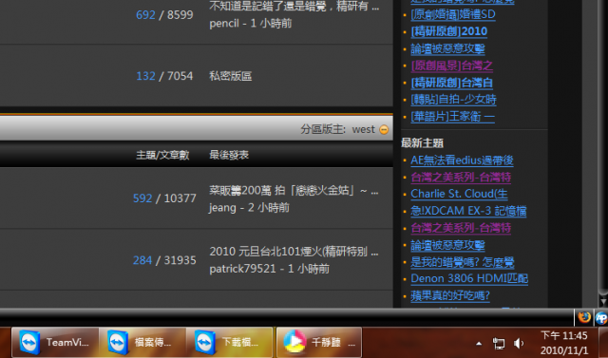This screenshot has width=608, height=358.
Task: Open the HP tray icon
Action: (601, 318)
